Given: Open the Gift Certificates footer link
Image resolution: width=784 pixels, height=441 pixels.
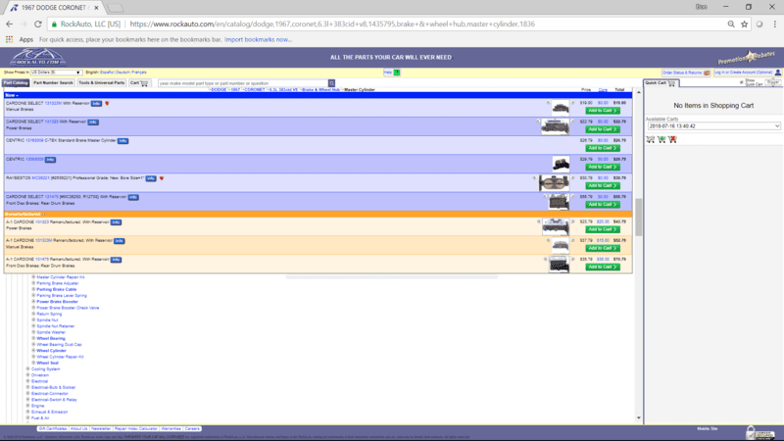Looking at the screenshot, I should [x=53, y=428].
